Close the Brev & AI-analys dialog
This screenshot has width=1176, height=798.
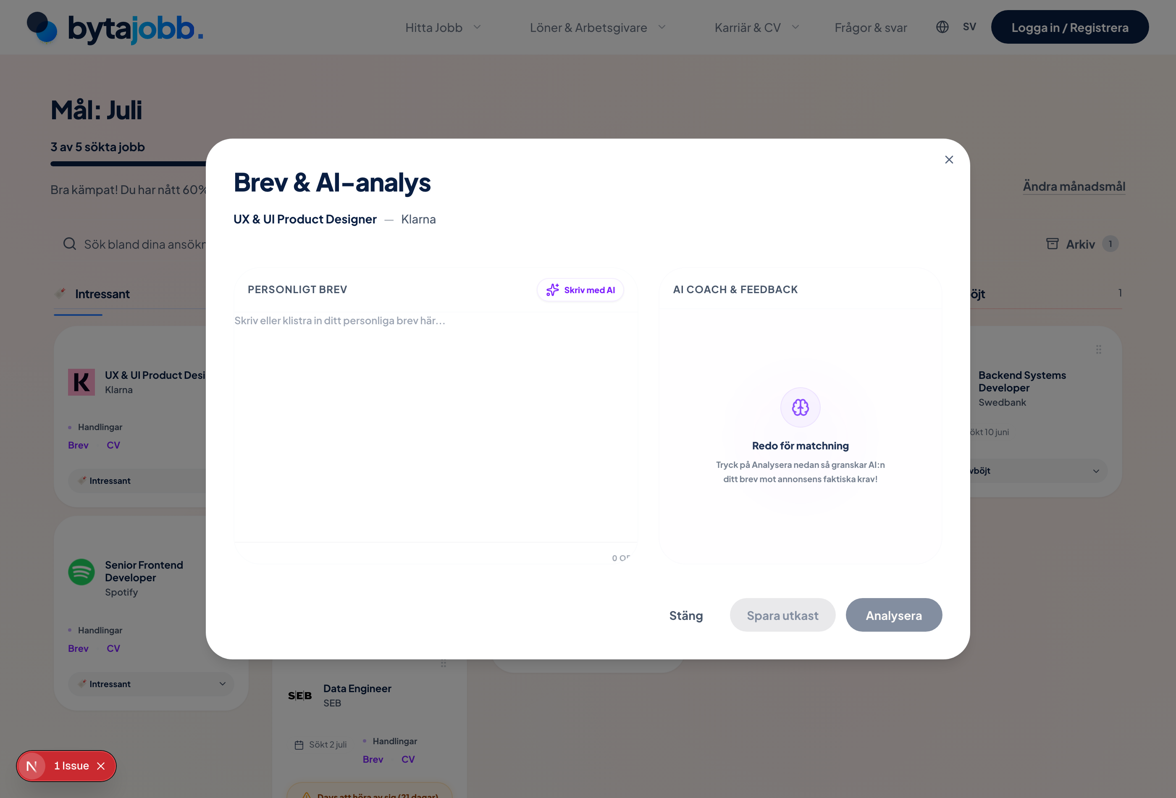tap(949, 160)
